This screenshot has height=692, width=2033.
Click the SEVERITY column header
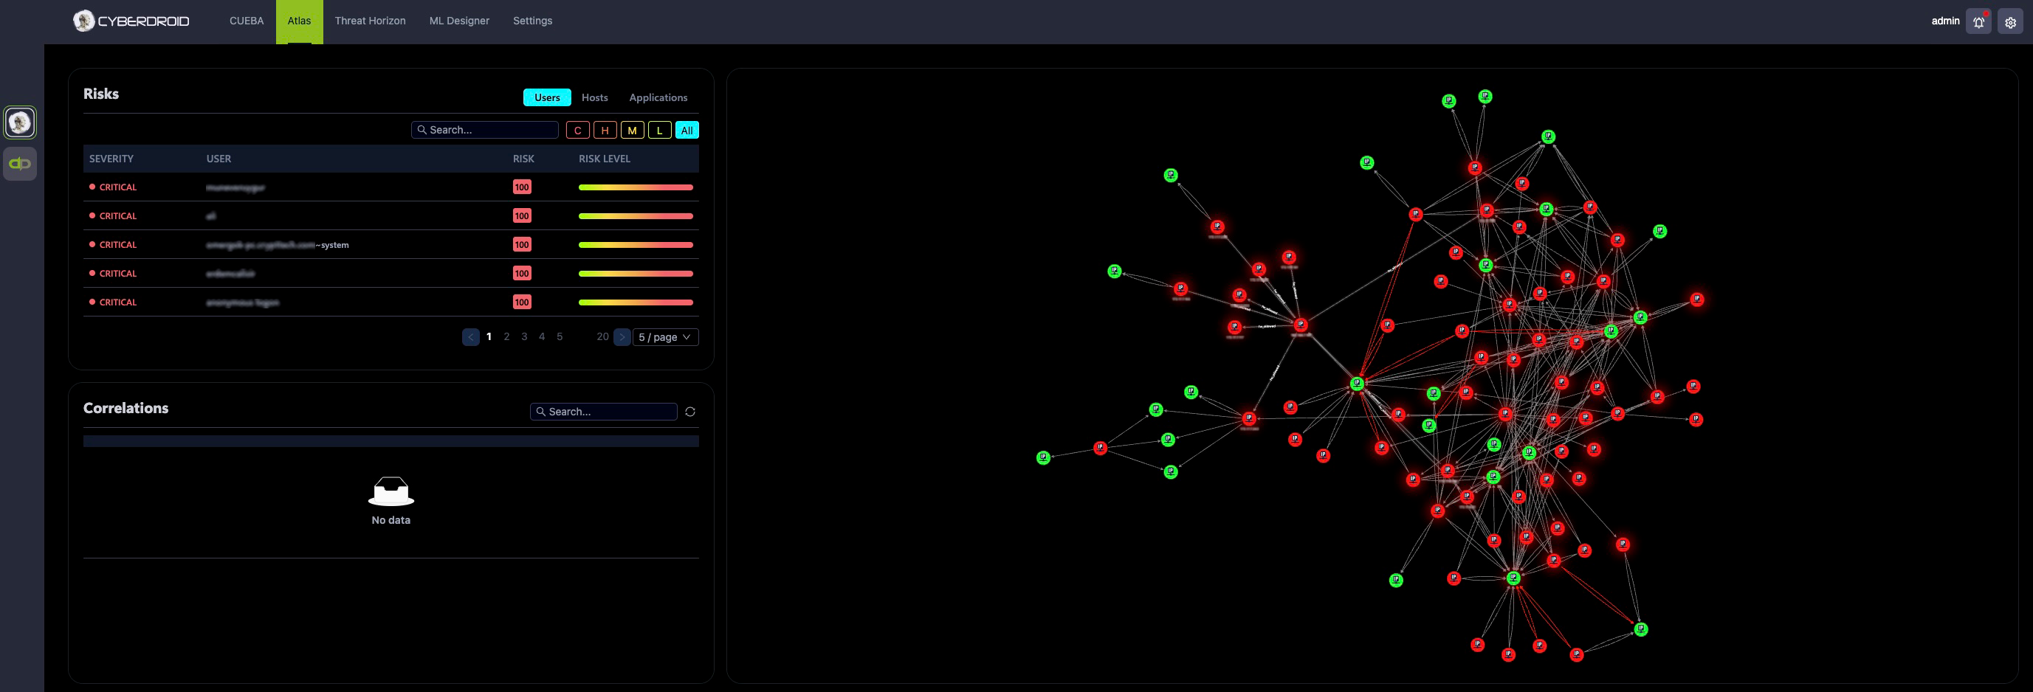click(x=111, y=159)
